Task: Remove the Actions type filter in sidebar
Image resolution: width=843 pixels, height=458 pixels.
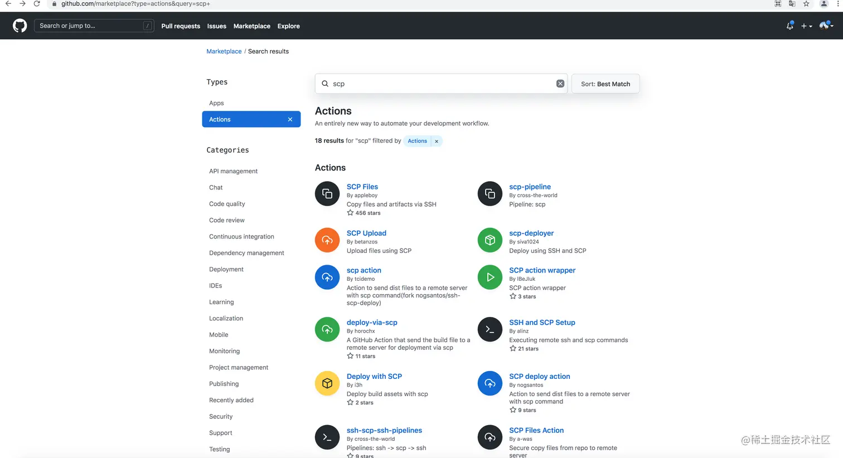Action: [290, 119]
